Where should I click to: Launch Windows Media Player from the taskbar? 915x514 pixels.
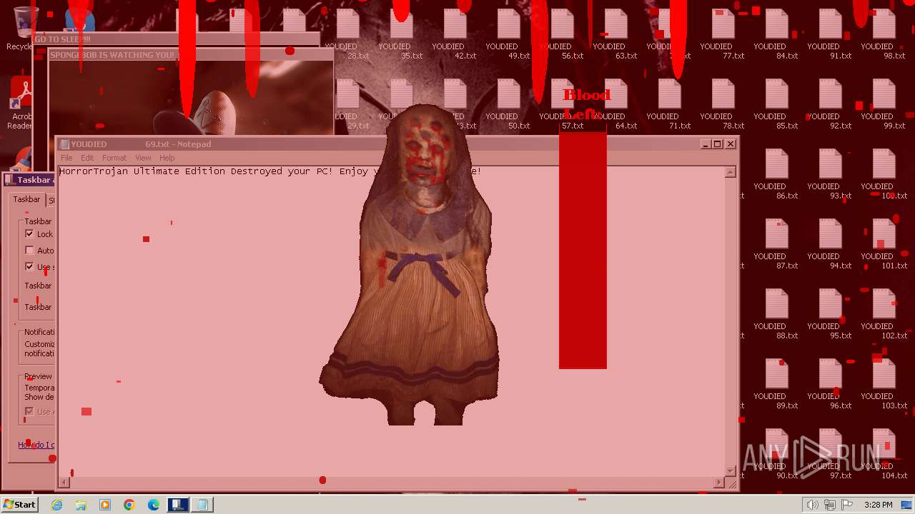tap(105, 505)
